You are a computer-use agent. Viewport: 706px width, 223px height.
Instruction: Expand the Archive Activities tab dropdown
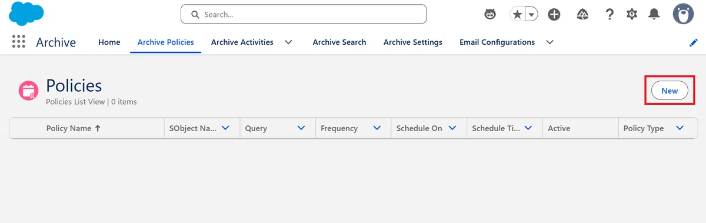click(x=288, y=42)
